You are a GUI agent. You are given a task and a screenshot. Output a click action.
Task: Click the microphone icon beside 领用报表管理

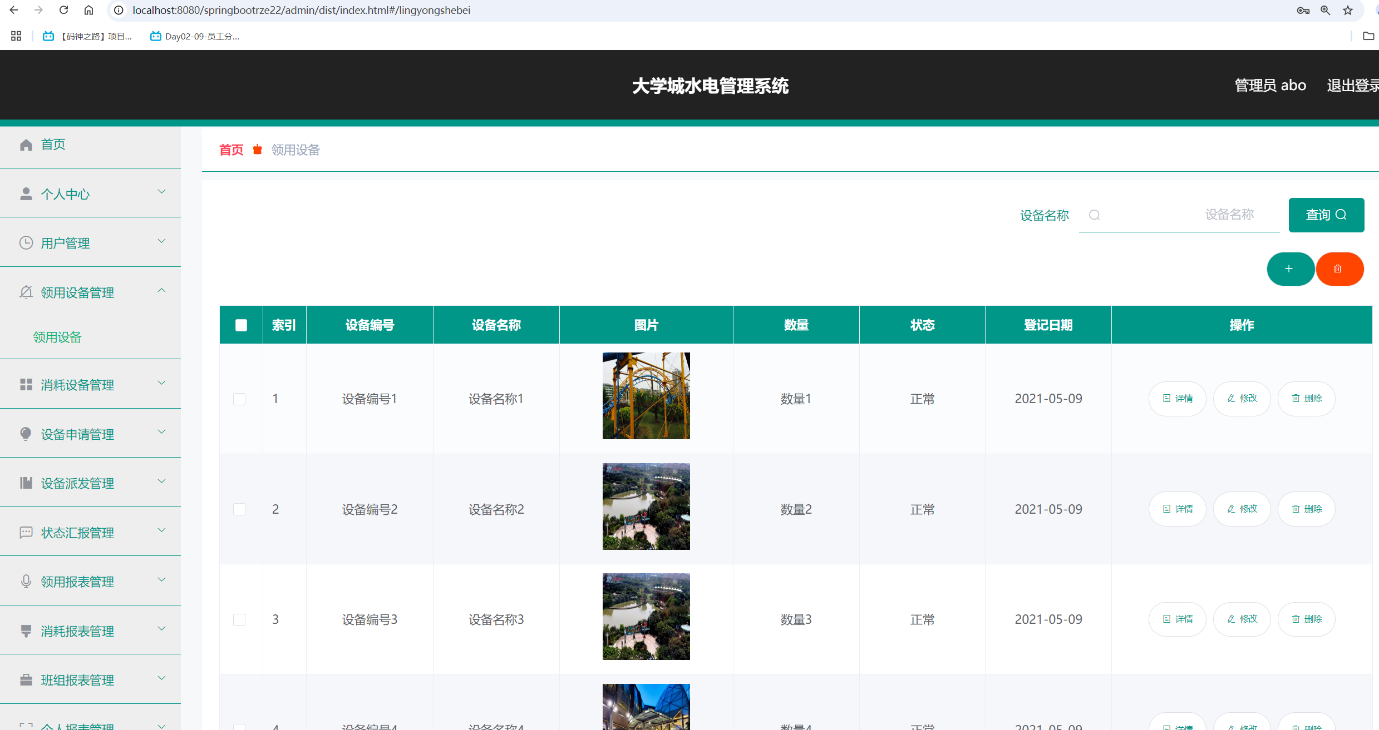(x=26, y=581)
